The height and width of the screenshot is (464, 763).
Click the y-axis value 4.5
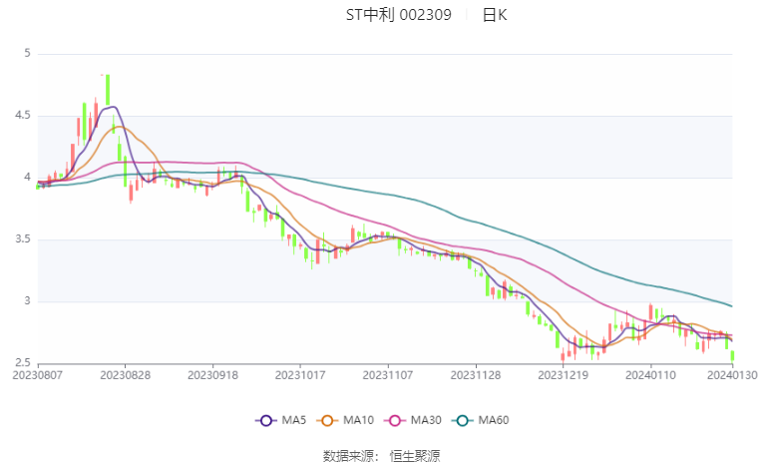click(22, 116)
